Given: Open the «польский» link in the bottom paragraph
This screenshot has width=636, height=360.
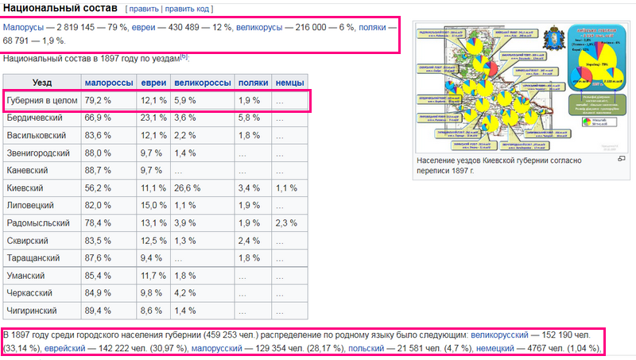Looking at the screenshot, I should 366,349.
